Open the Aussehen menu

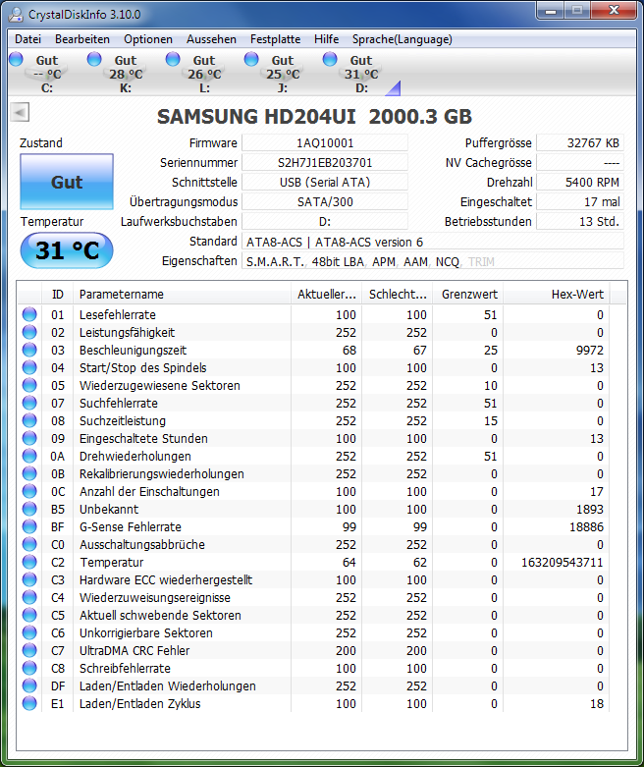(x=211, y=39)
